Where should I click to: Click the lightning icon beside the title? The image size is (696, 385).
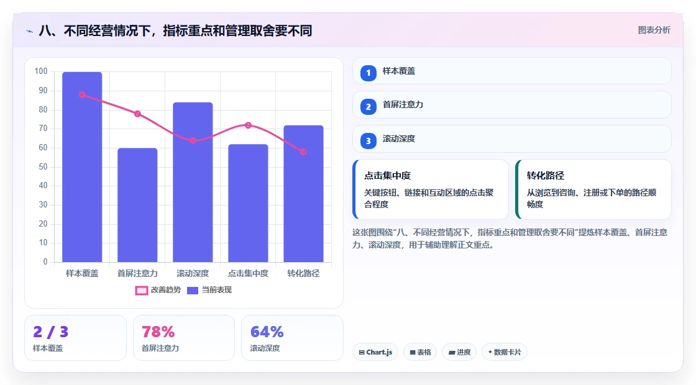tap(29, 31)
